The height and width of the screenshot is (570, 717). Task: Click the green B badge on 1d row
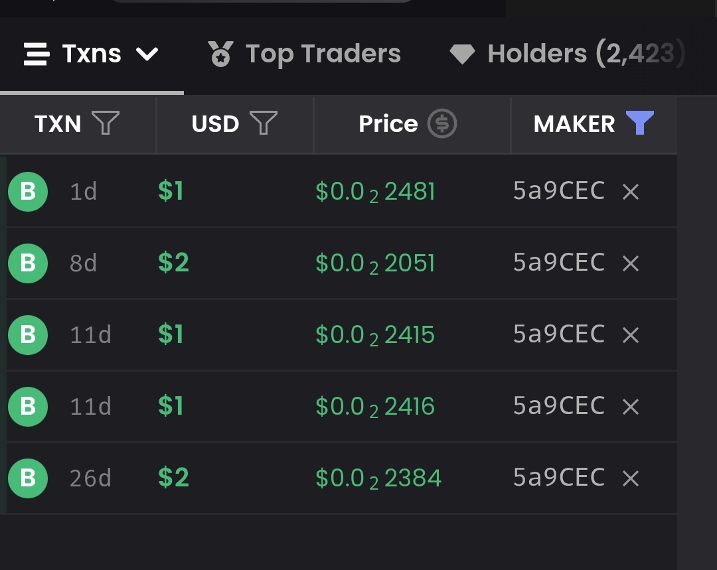click(28, 192)
